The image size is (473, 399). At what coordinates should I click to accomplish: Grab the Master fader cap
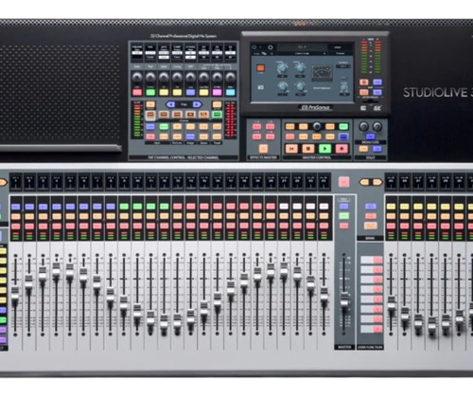(x=344, y=299)
